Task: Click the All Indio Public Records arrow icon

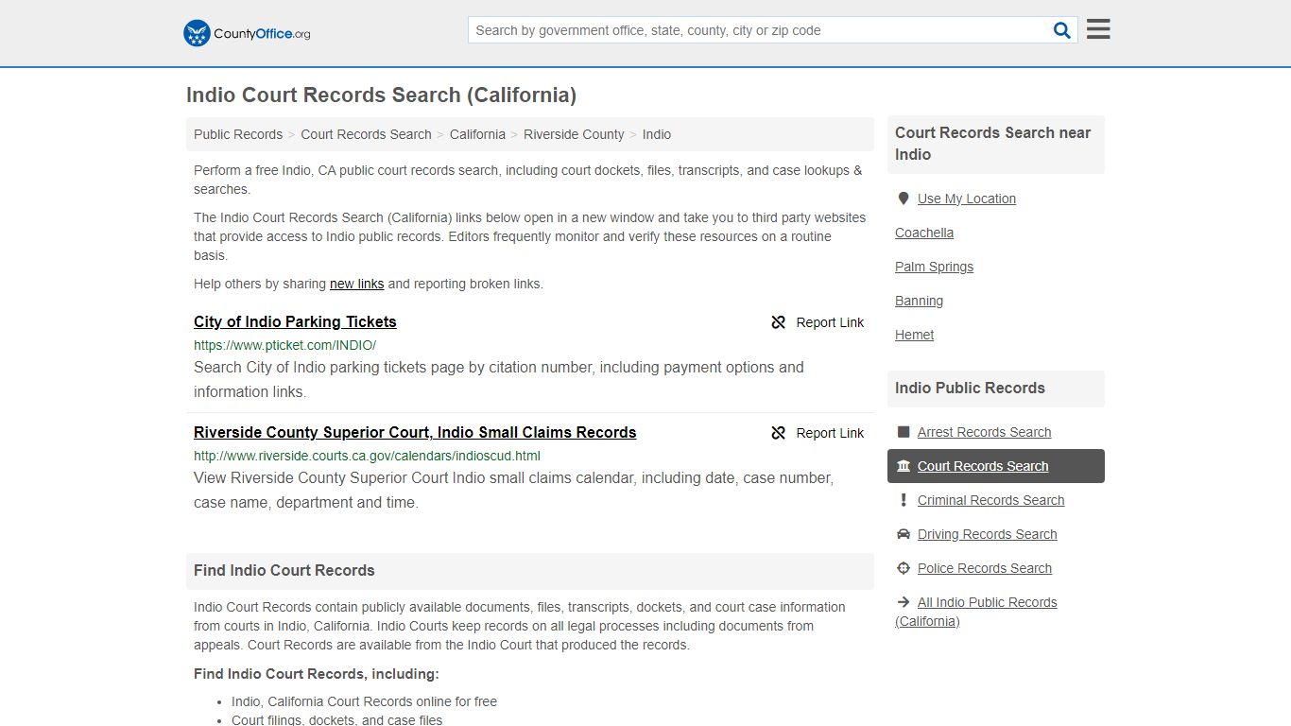Action: (x=904, y=602)
